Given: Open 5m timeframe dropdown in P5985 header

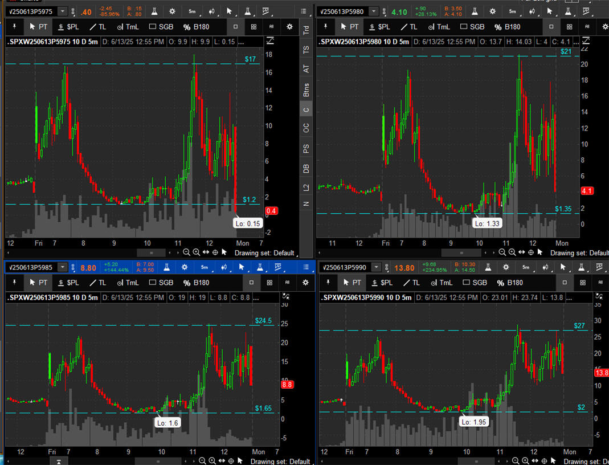Looking at the screenshot, I should coord(205,267).
